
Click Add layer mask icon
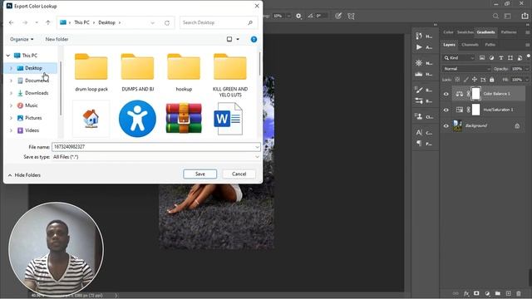click(476, 293)
